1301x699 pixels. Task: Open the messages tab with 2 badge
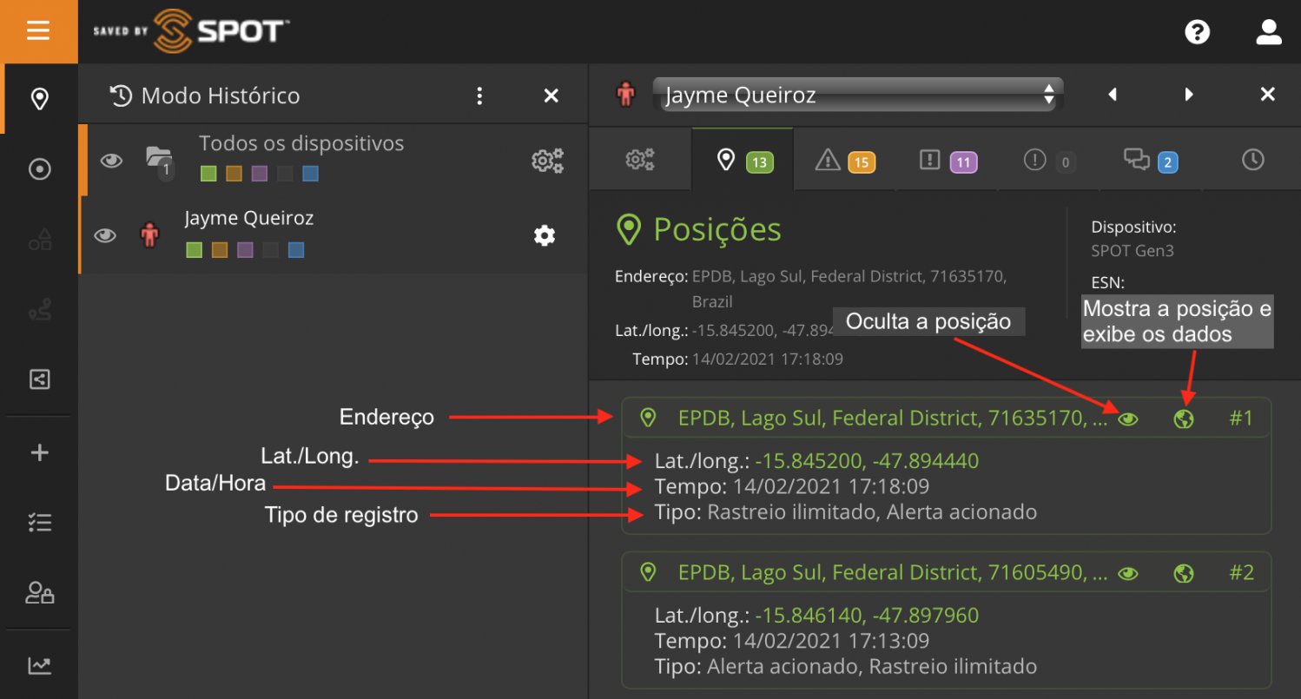click(x=1150, y=161)
